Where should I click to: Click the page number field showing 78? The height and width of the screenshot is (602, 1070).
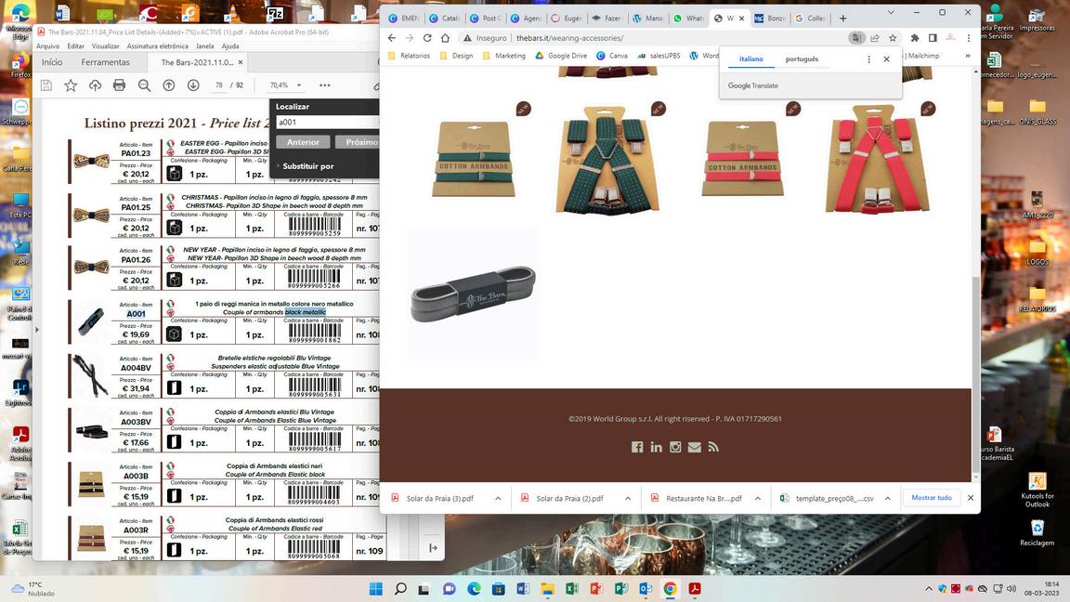click(x=219, y=85)
